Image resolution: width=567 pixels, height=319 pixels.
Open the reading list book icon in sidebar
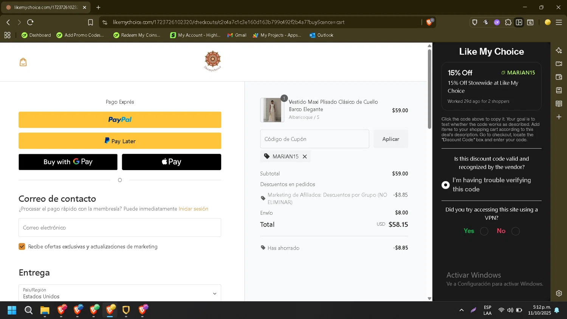coord(559,104)
